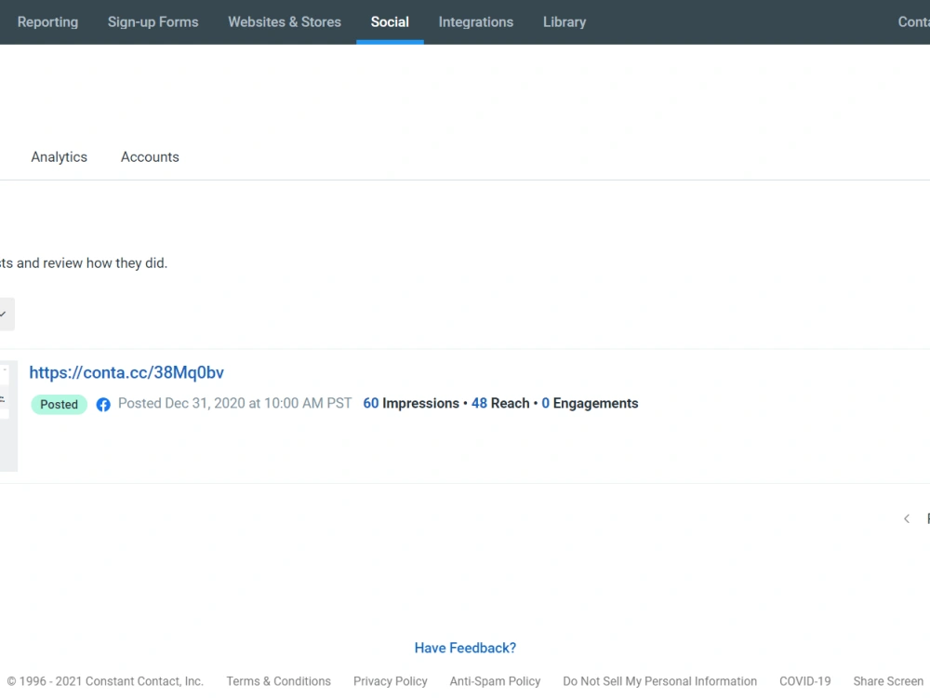Switch to the Integrations tab
930x698 pixels.
click(x=475, y=22)
